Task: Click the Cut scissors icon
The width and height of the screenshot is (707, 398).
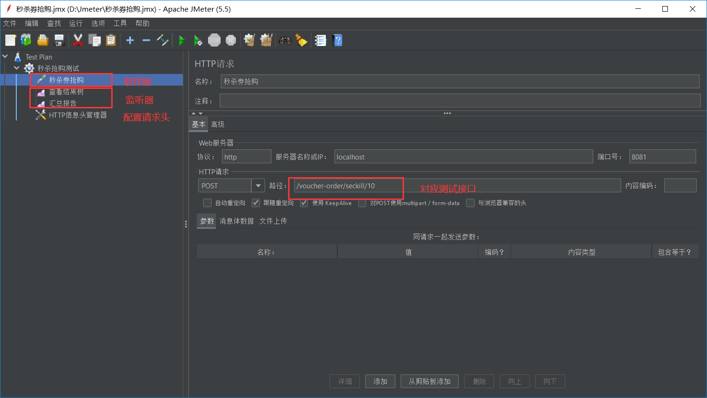Action: click(x=78, y=40)
